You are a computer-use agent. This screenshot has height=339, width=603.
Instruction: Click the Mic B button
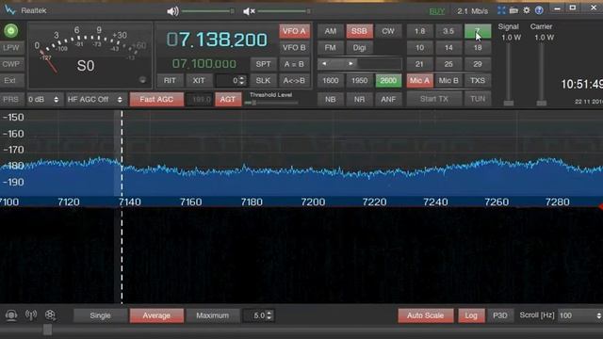pyautogui.click(x=448, y=80)
